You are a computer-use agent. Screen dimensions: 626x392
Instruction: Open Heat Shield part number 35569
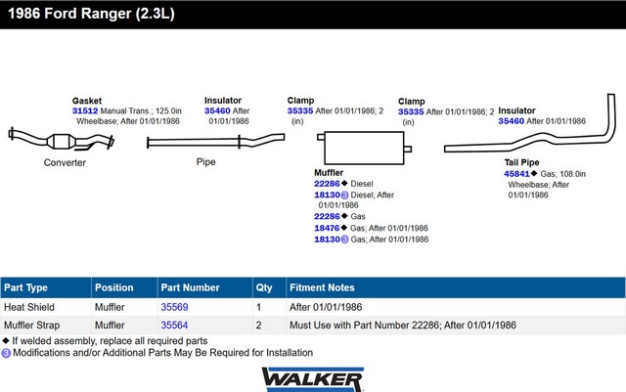click(x=174, y=307)
